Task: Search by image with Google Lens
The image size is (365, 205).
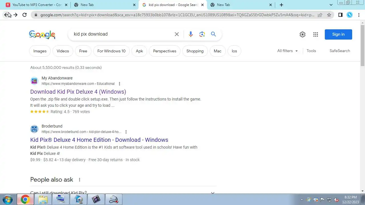Action: pyautogui.click(x=202, y=34)
